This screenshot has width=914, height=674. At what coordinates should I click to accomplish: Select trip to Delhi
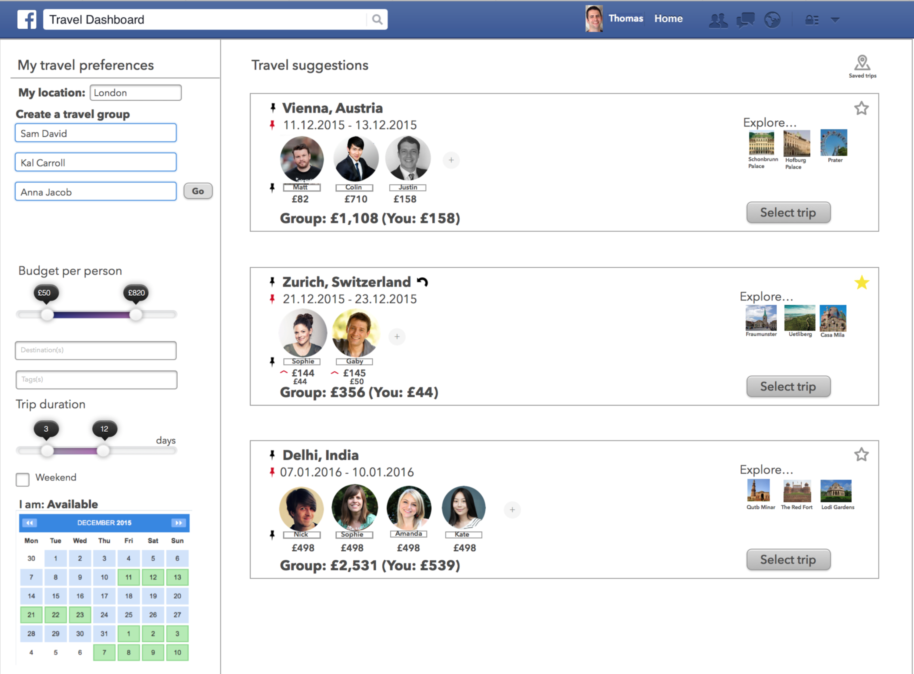788,559
